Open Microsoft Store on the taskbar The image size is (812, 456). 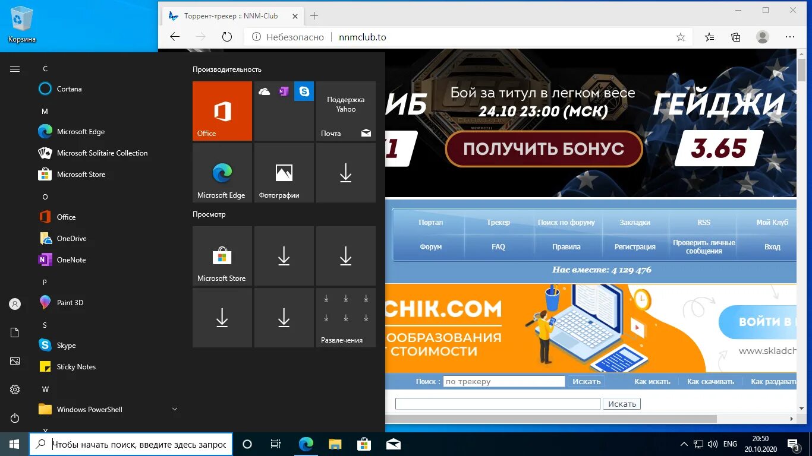[364, 444]
